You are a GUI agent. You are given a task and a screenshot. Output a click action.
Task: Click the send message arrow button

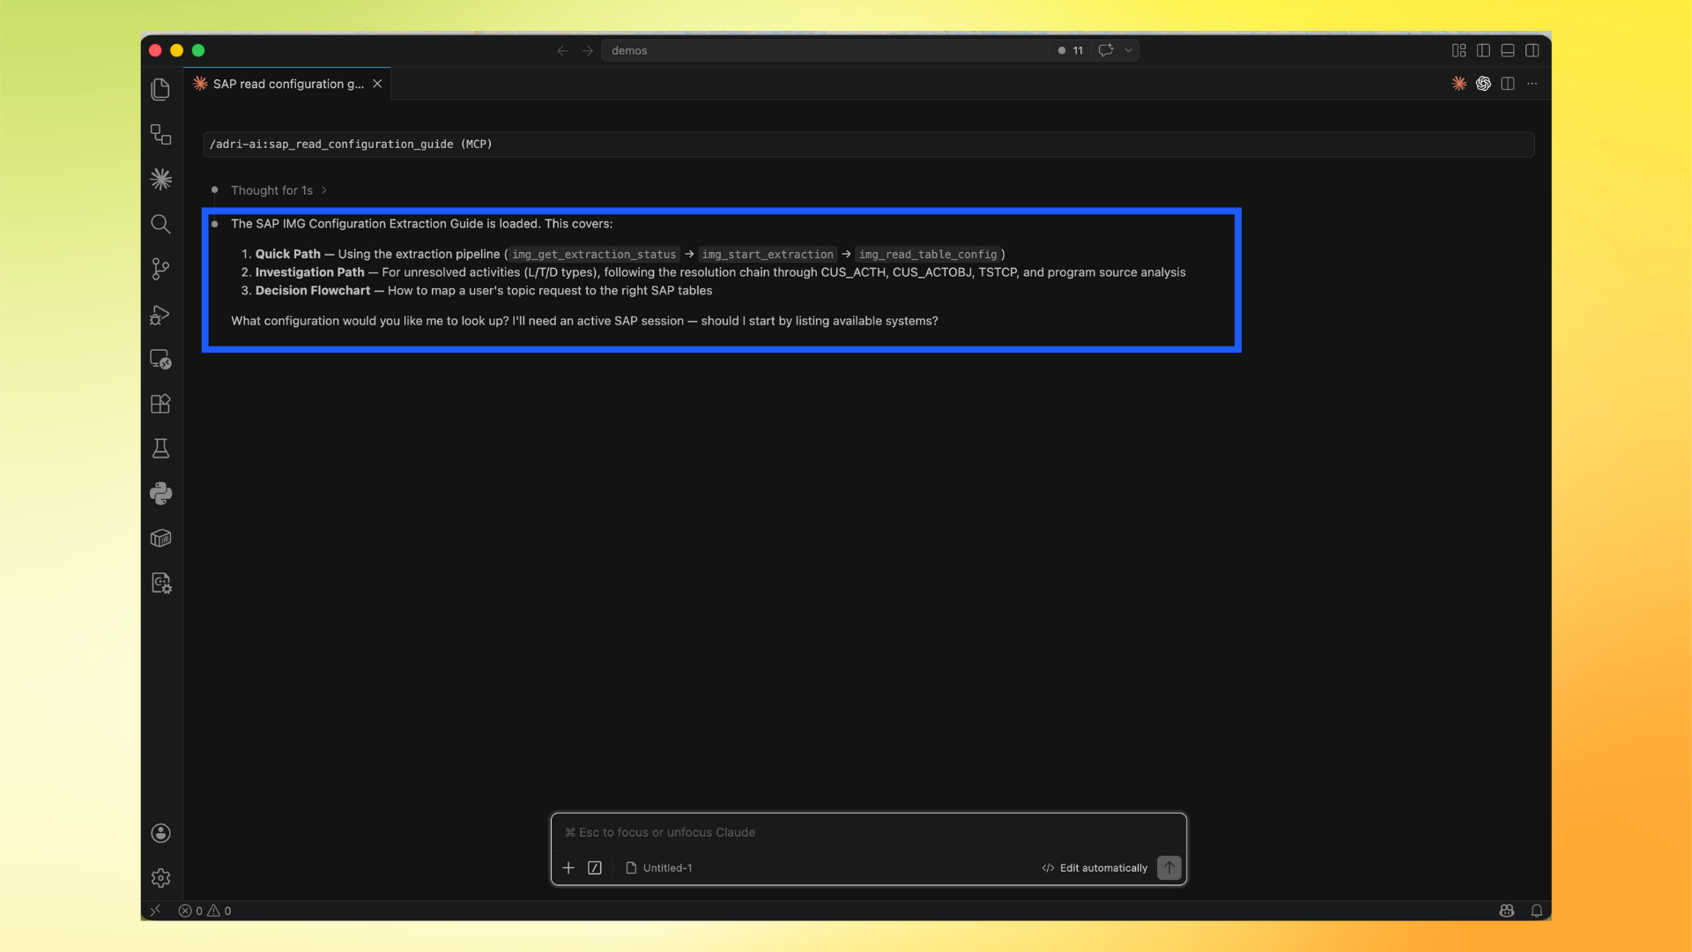coord(1169,867)
